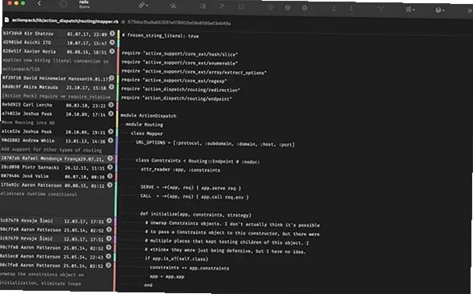Click code line requiring core_ext/regexp

[174, 81]
